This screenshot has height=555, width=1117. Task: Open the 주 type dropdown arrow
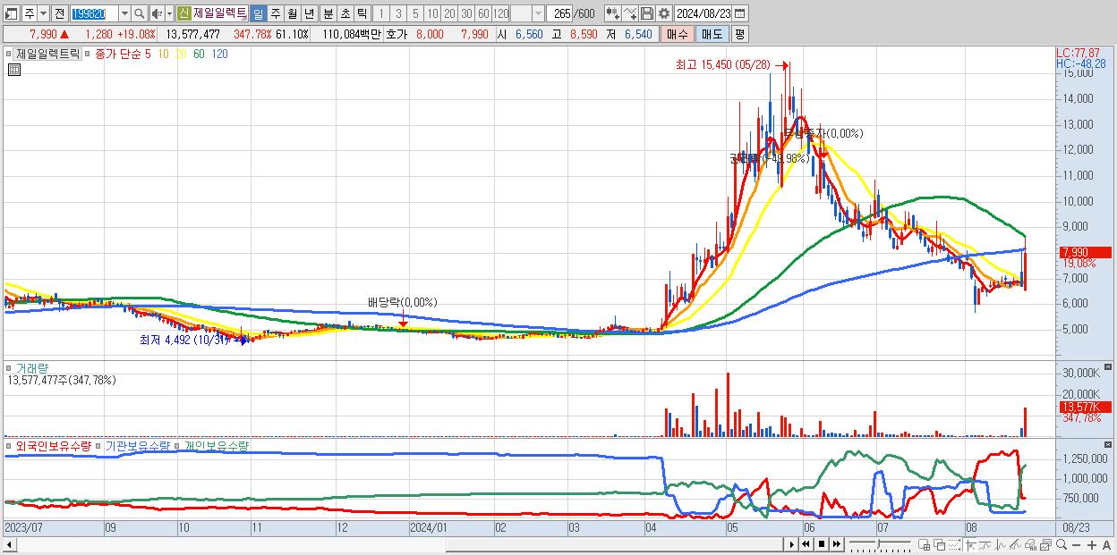coord(44,13)
